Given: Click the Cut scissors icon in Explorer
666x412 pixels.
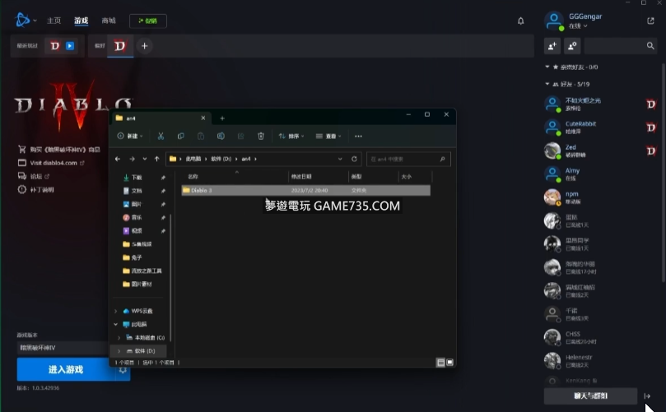Looking at the screenshot, I should tap(161, 137).
